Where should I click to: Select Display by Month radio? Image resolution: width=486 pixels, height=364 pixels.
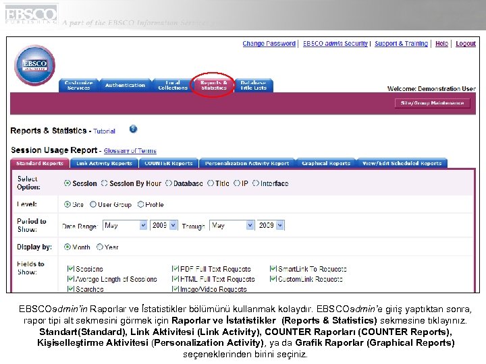[67, 247]
